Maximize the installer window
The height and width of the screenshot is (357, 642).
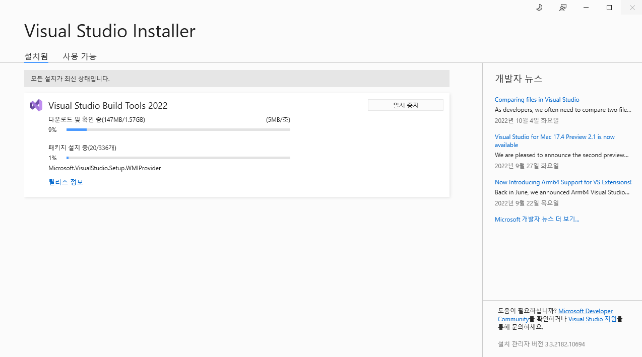[609, 8]
